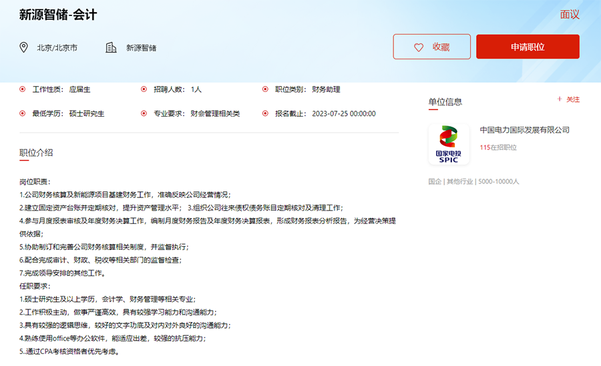
Task: Click the bullet icon beside 专业要求
Action: click(144, 113)
